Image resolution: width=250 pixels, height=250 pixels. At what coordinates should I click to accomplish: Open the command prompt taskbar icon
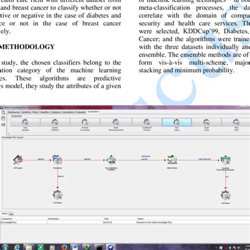click(99, 247)
